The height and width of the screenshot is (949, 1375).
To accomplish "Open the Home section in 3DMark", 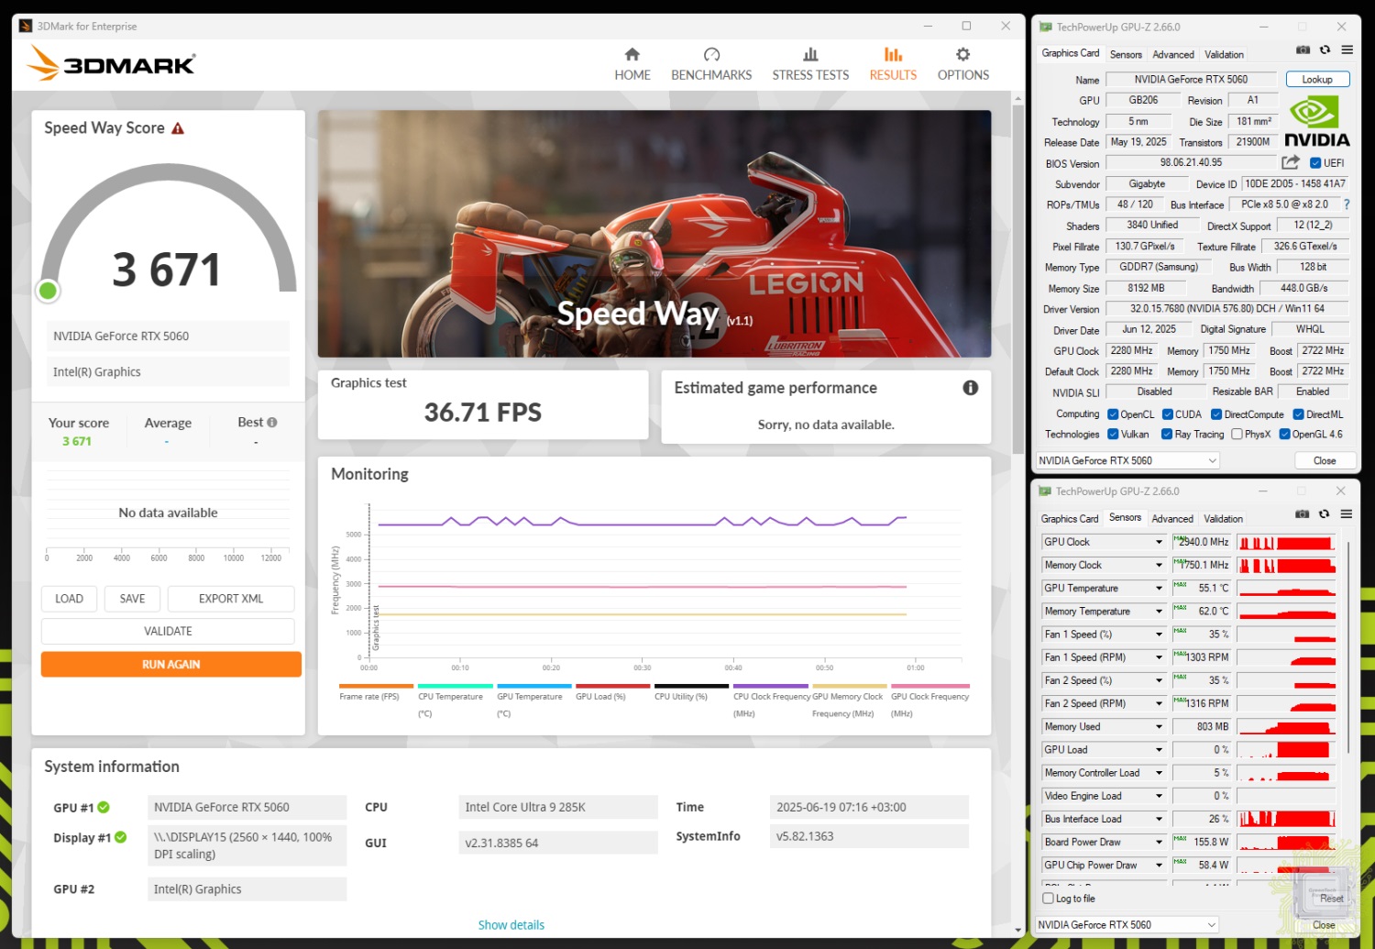I will pyautogui.click(x=632, y=64).
